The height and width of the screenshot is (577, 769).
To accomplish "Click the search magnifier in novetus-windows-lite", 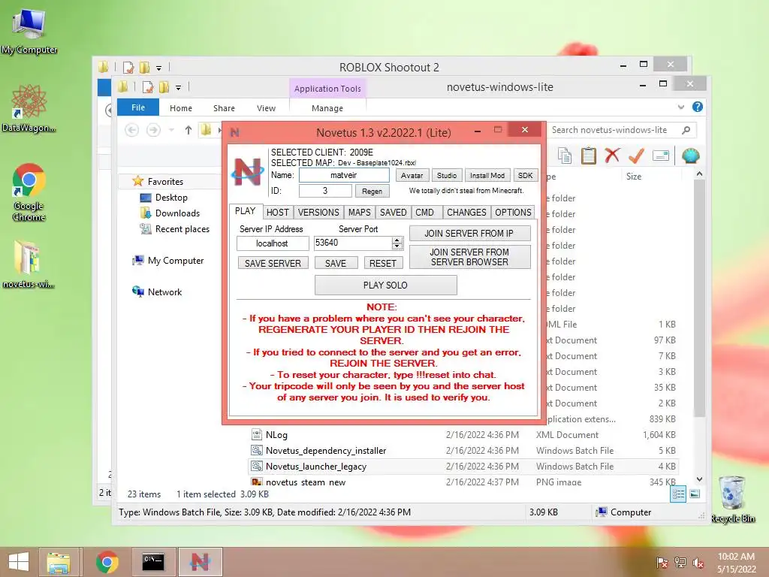I will [686, 130].
